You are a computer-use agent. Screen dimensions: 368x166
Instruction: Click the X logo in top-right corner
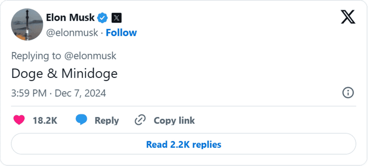point(348,17)
